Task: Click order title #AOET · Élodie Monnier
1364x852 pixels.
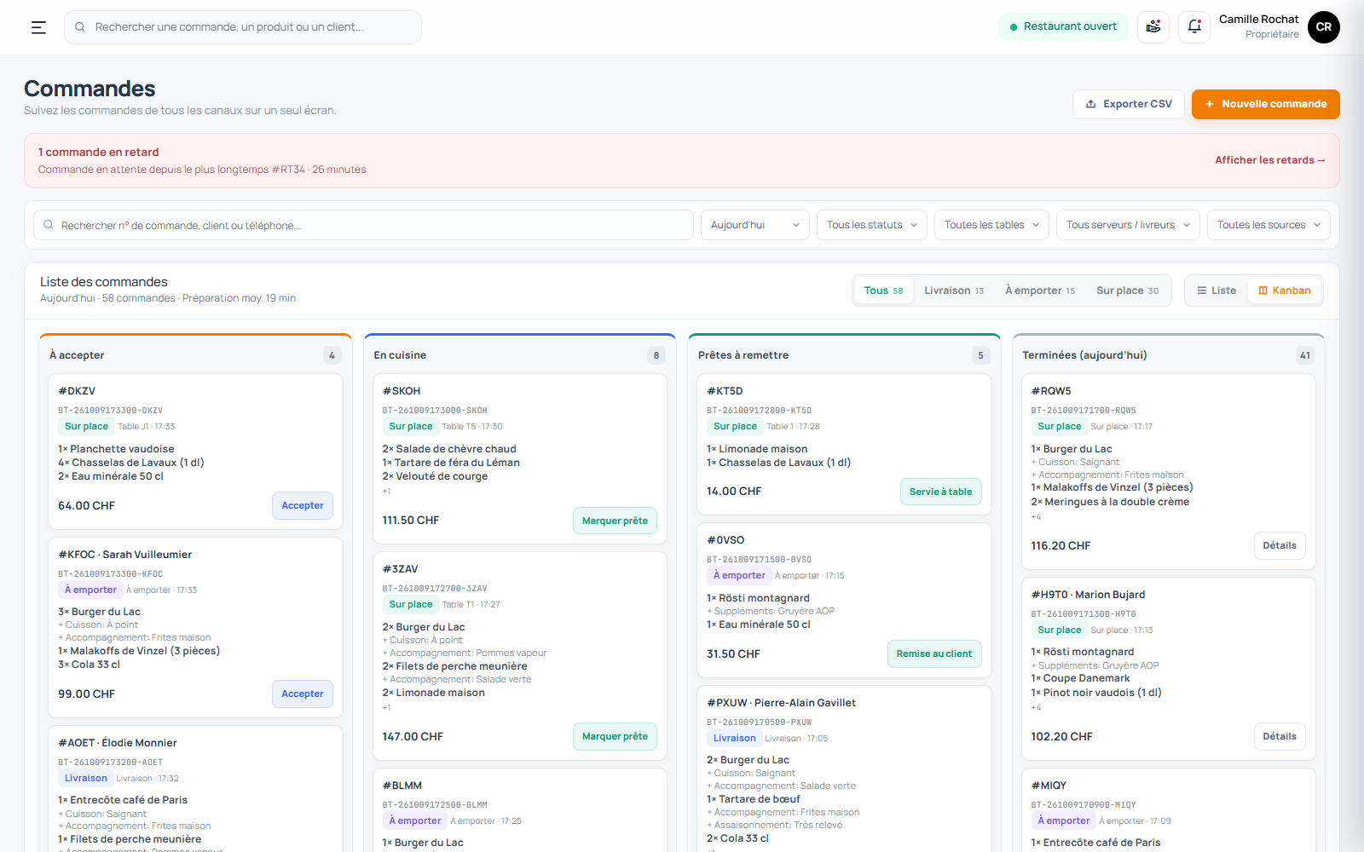Action: [118, 743]
